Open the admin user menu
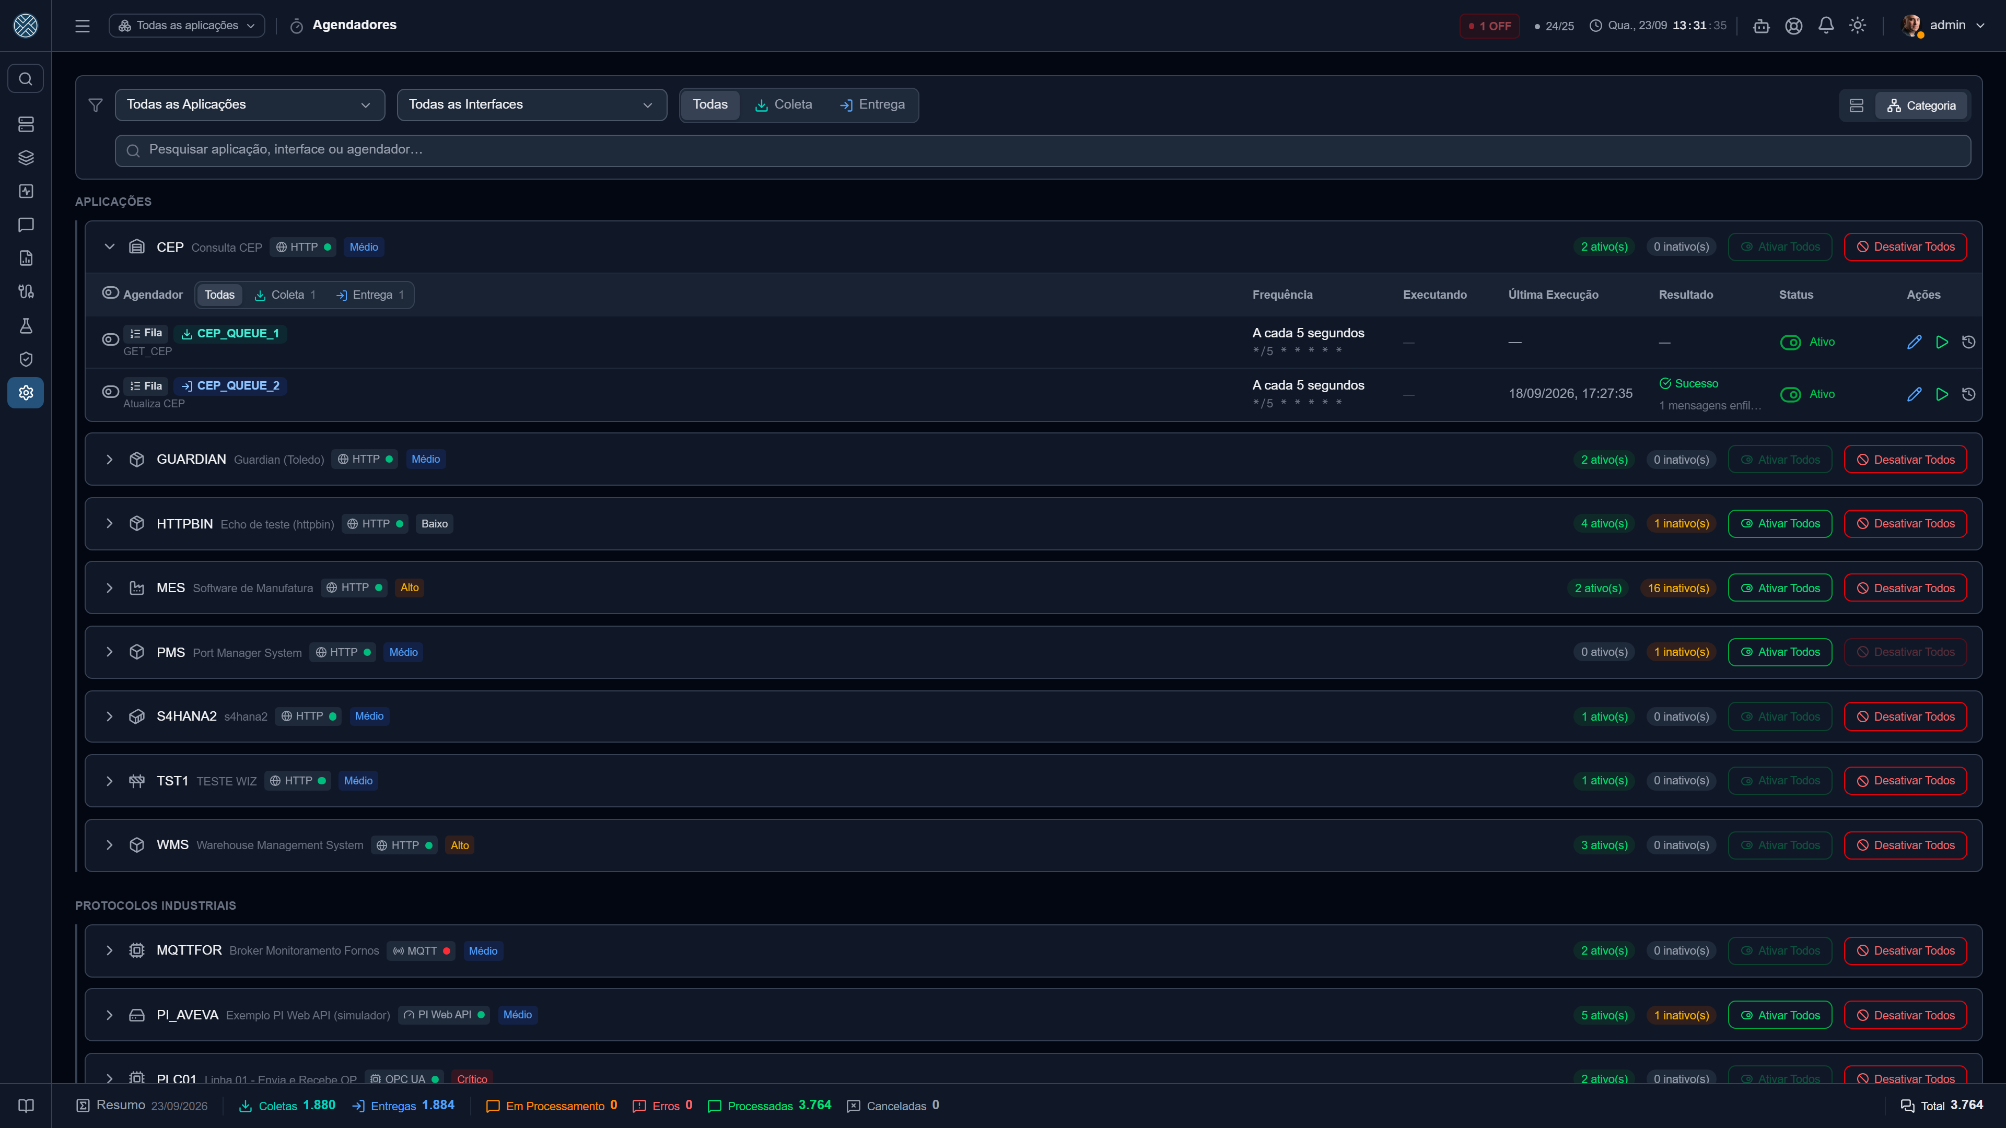The width and height of the screenshot is (2006, 1128). point(1944,26)
